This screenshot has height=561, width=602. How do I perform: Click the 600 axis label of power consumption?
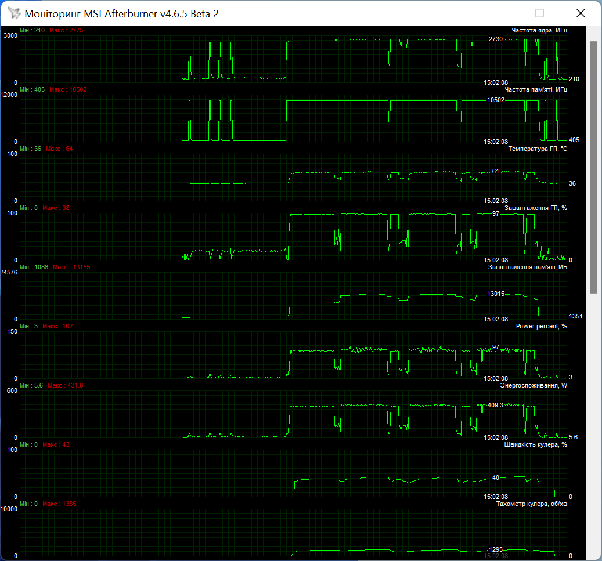12,390
